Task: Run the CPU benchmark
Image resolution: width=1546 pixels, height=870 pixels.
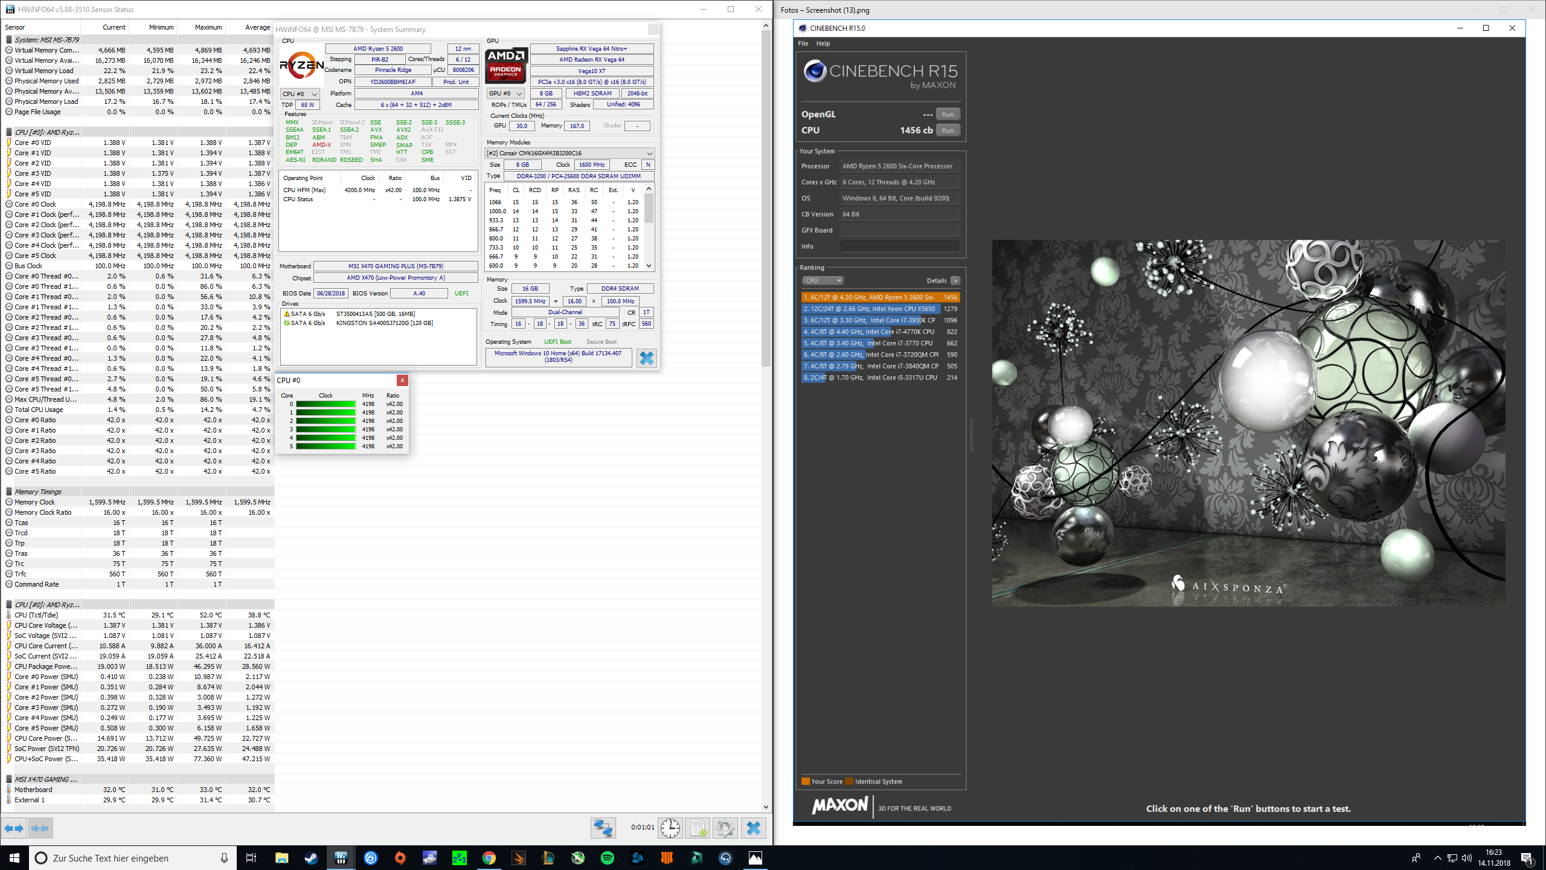Action: (948, 130)
